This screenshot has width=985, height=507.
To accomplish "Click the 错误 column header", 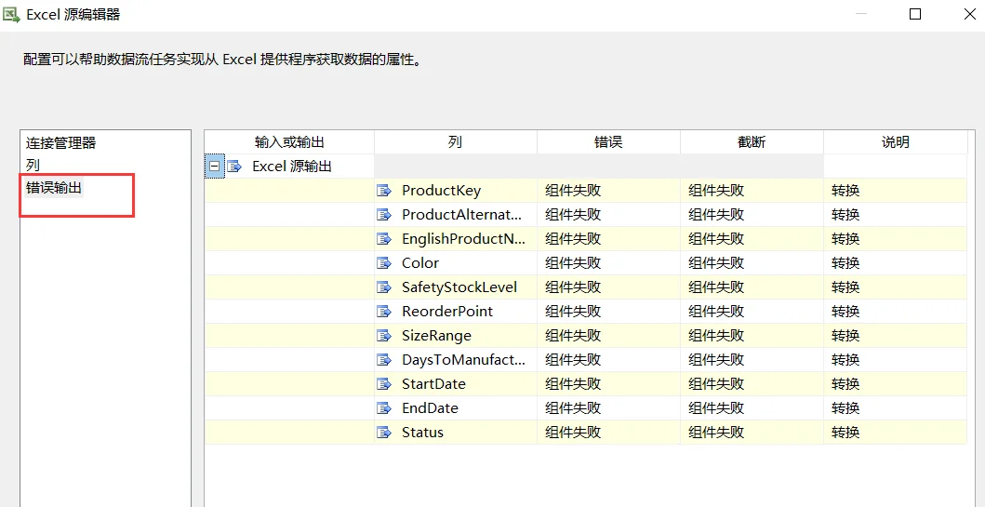I will coord(608,142).
